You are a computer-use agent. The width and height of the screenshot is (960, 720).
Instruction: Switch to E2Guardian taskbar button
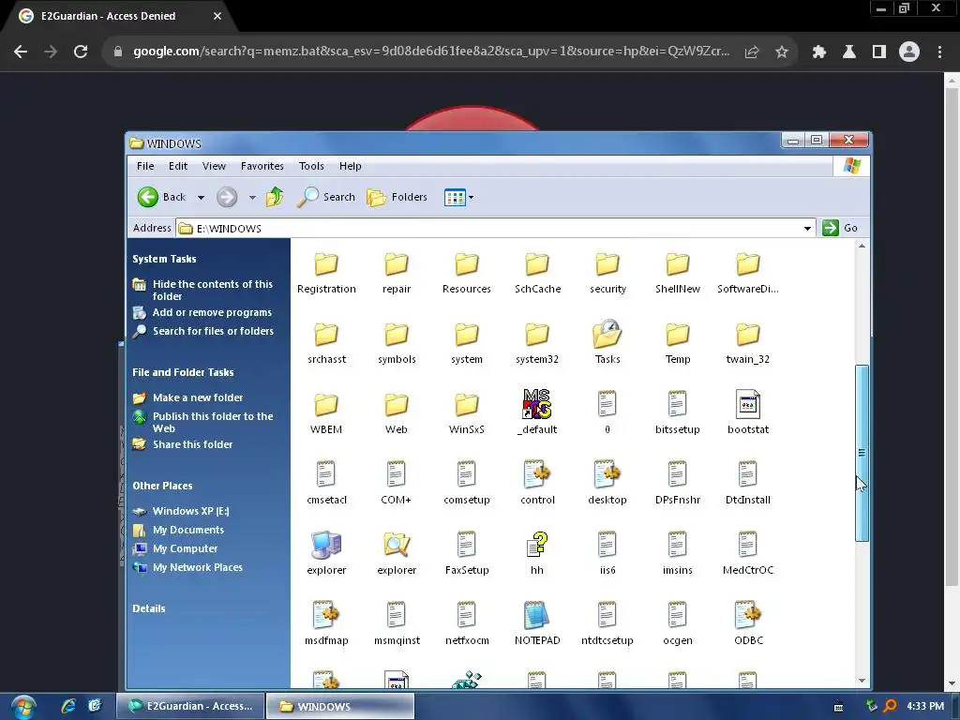pos(189,706)
